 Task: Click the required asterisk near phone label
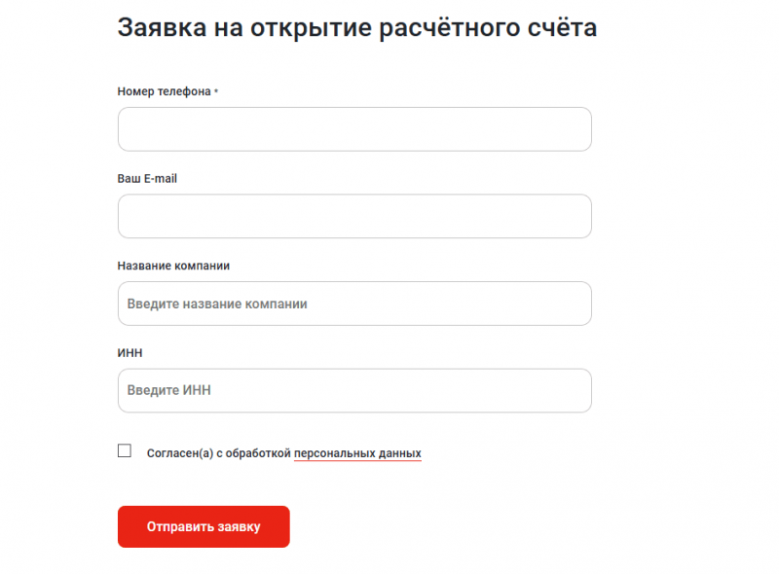point(215,90)
